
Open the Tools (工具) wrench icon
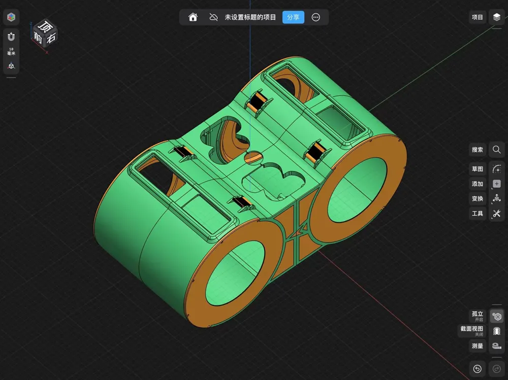[x=496, y=213]
